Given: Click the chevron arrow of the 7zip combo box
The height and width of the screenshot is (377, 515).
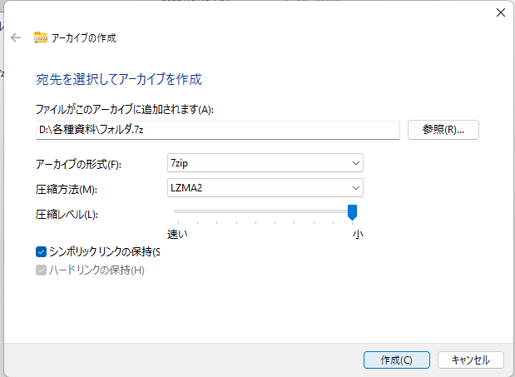Looking at the screenshot, I should pos(355,163).
